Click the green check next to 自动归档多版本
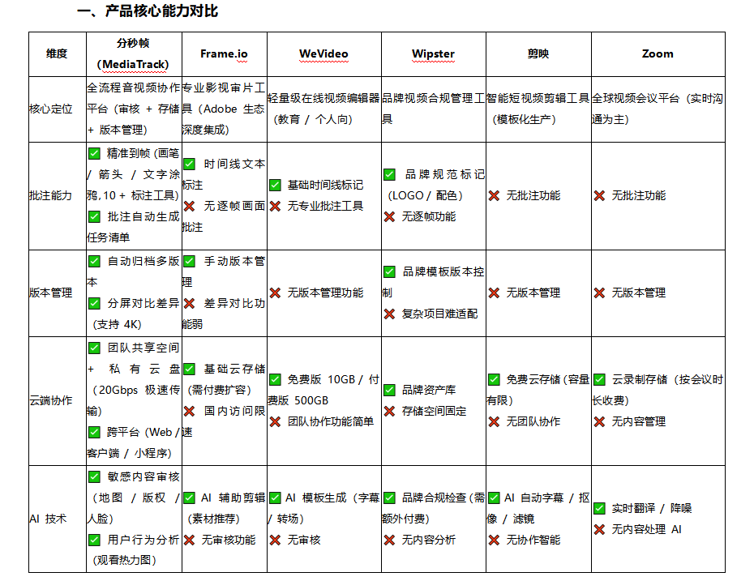 94,261
